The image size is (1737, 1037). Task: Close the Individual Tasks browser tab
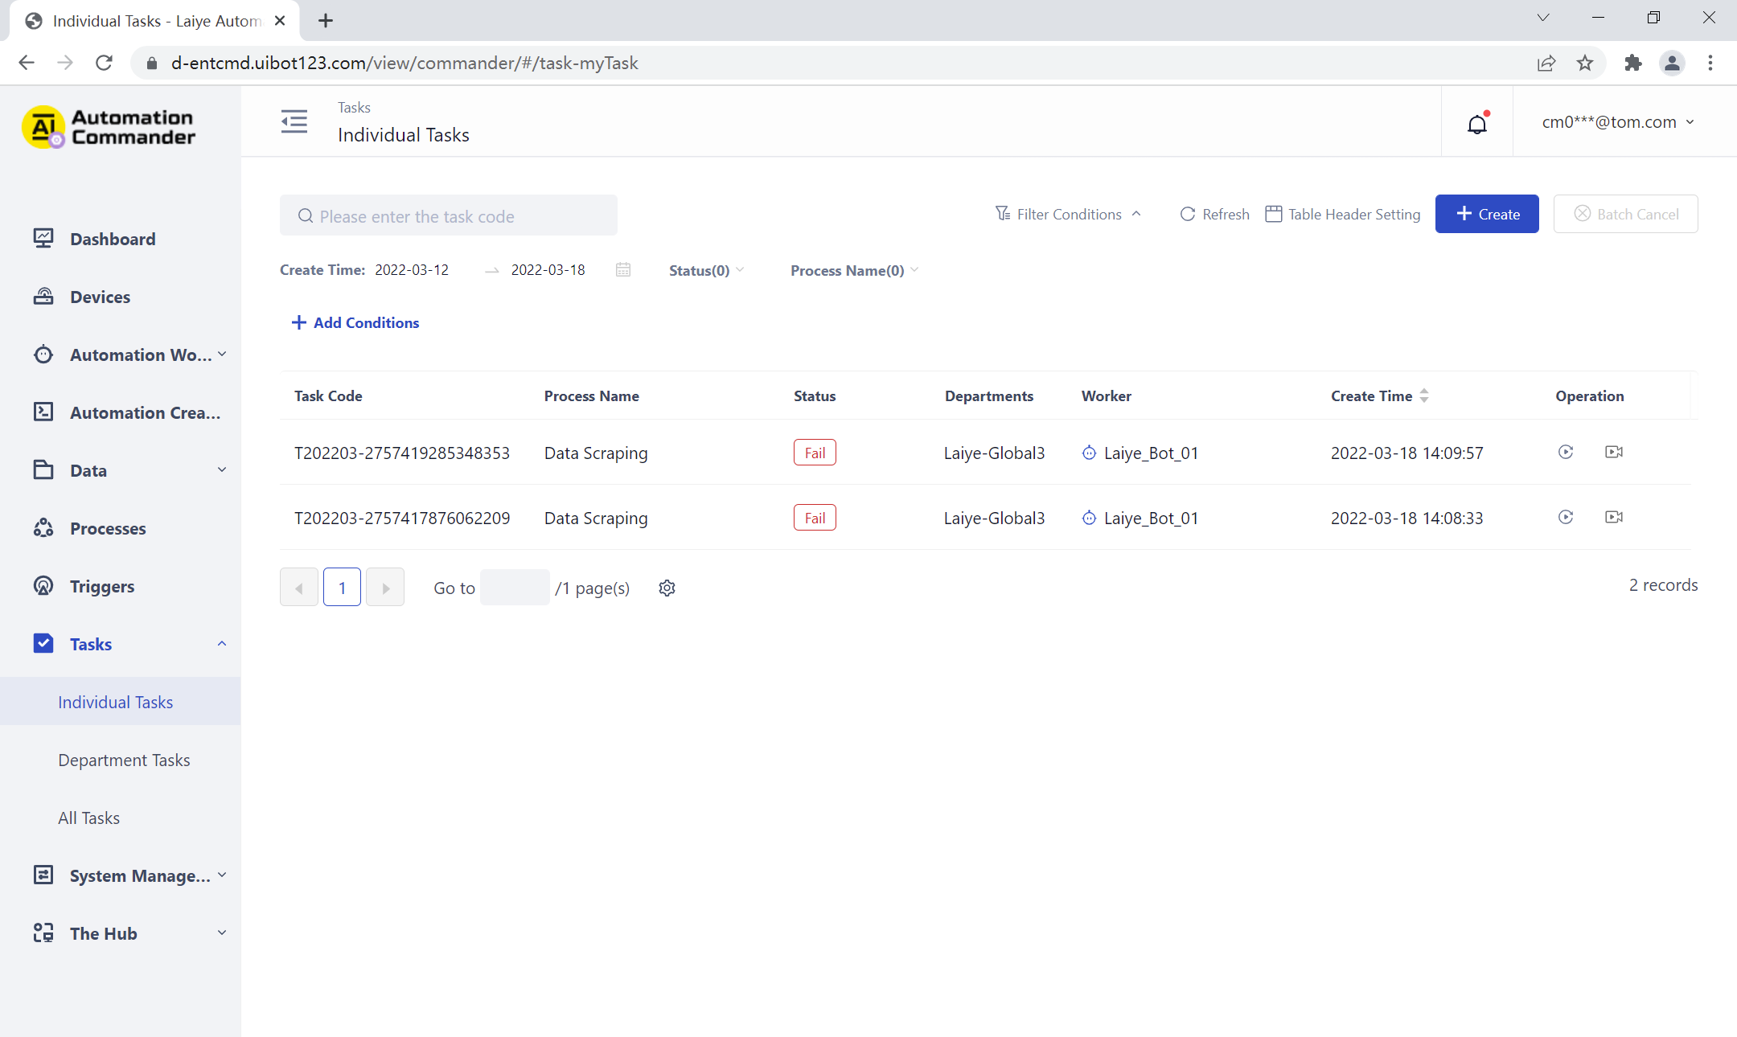pos(280,21)
